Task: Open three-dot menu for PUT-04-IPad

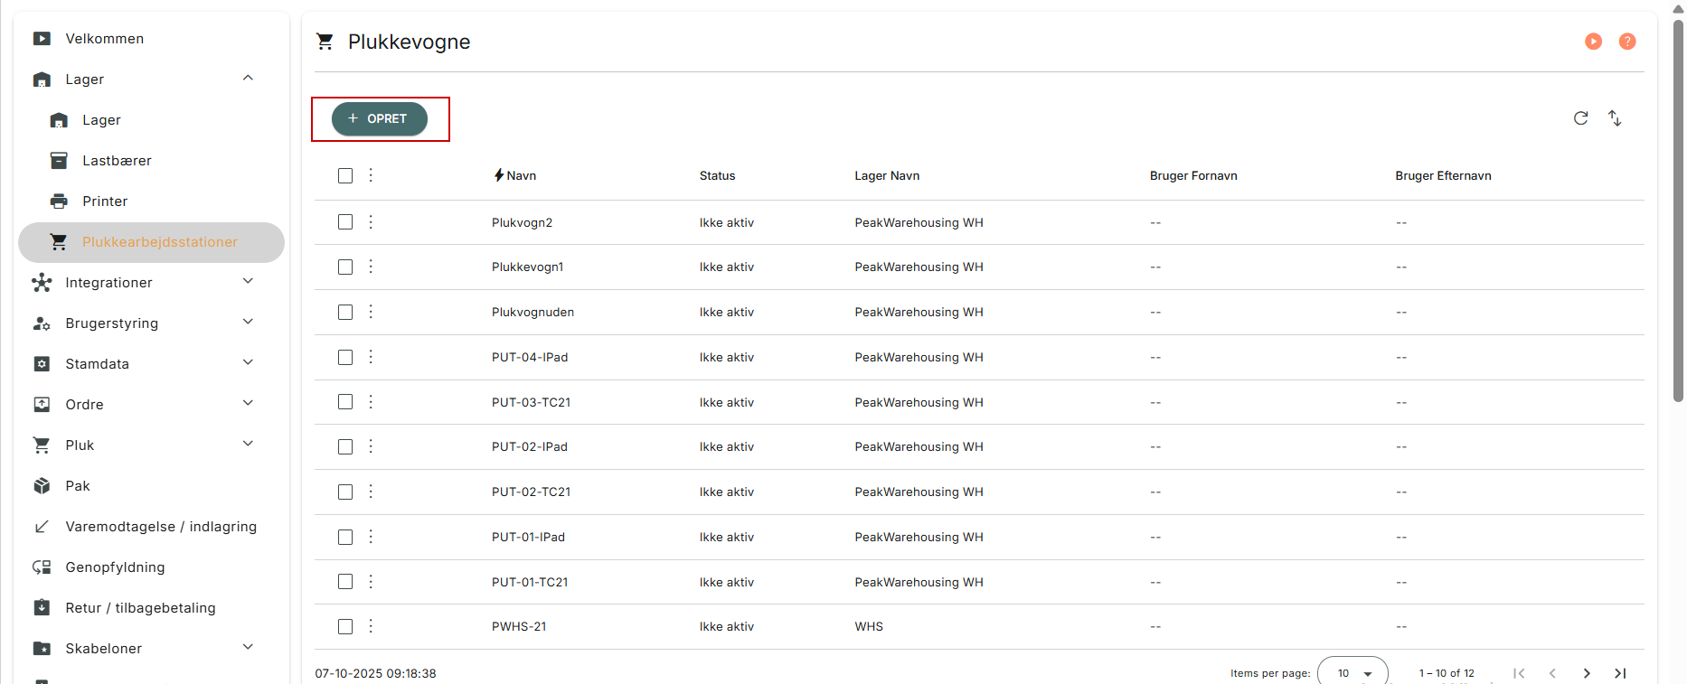Action: click(x=371, y=357)
